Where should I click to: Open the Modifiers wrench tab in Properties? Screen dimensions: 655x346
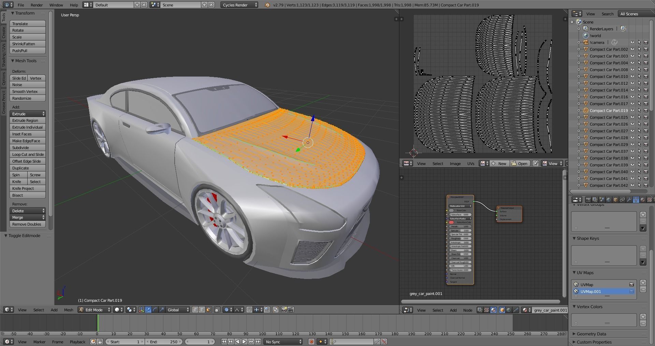click(629, 200)
